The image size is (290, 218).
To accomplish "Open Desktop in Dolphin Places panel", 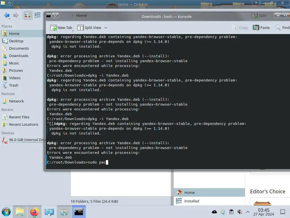I will pos(22,41).
